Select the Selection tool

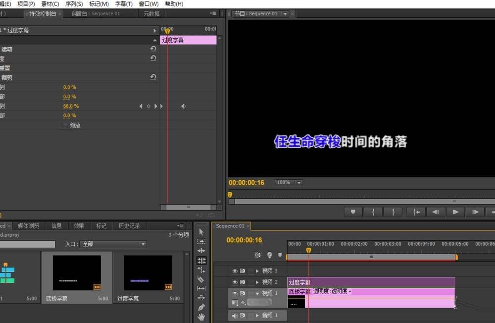[x=200, y=231]
